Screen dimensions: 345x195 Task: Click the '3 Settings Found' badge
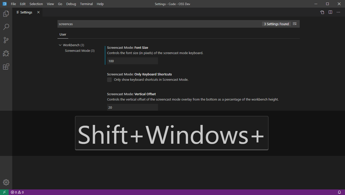[276, 24]
